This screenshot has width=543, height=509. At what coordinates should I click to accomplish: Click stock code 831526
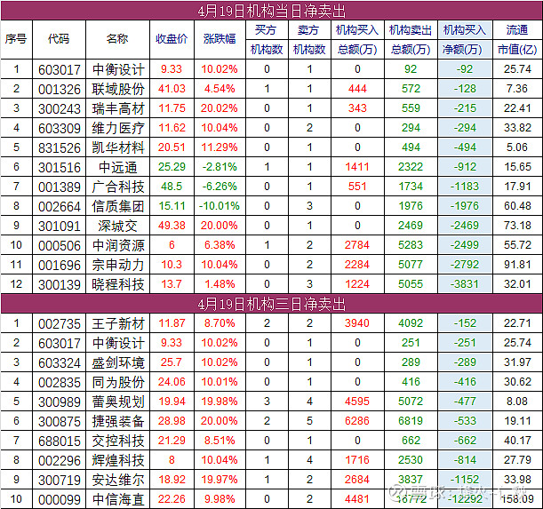(60, 147)
